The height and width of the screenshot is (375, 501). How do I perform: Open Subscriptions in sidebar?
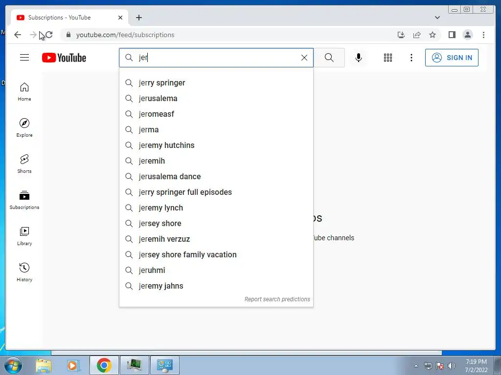(24, 200)
